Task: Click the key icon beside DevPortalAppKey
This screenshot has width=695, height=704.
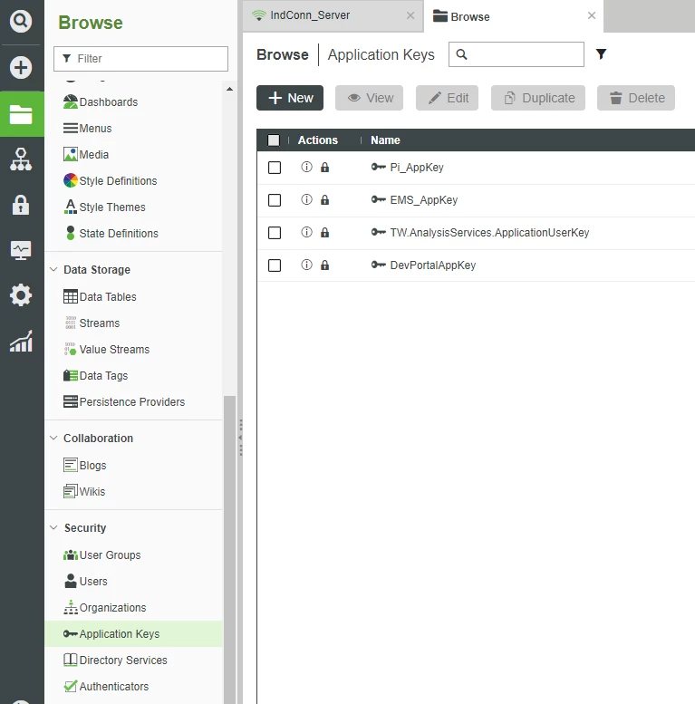Action: tap(379, 265)
